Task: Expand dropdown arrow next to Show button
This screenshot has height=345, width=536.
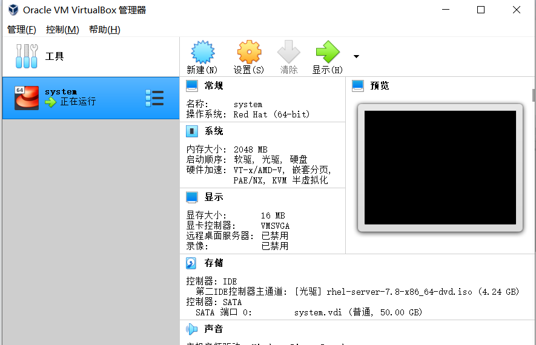Action: tap(356, 56)
